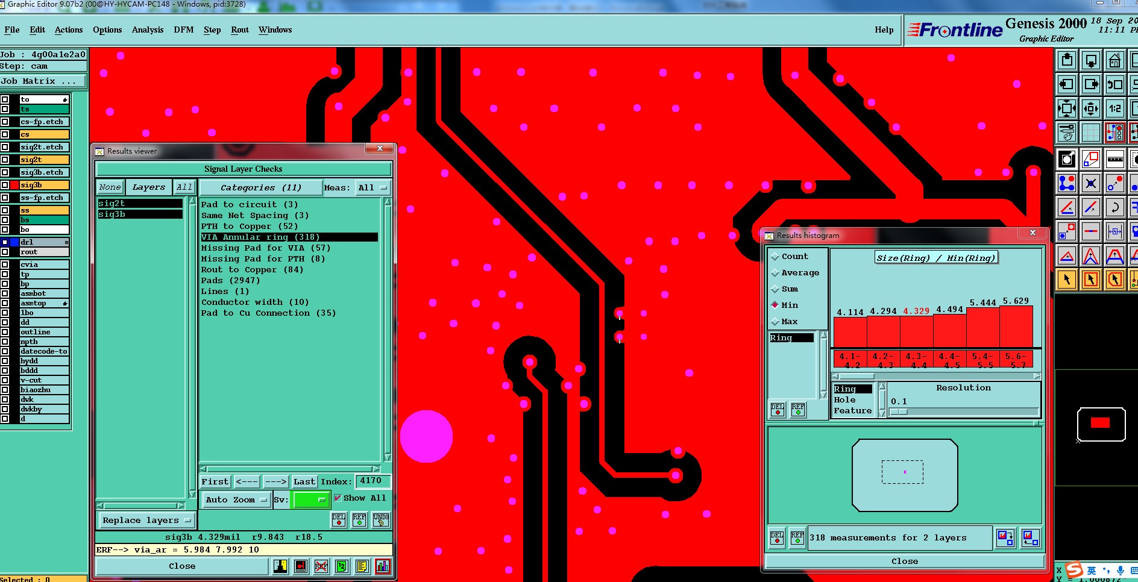Click crossed-out REF icon in Results viewer
This screenshot has height=582, width=1138.
pos(321,566)
